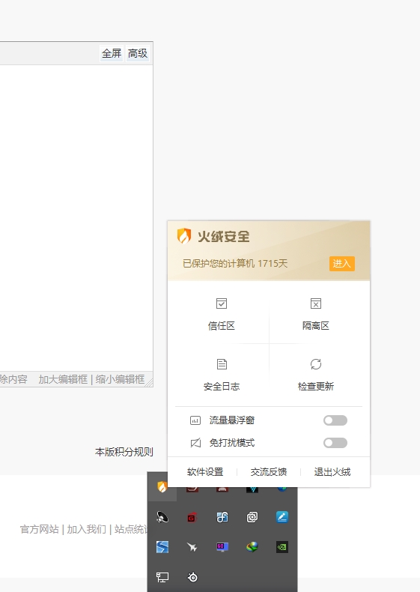This screenshot has width=420, height=592.
Task: Click the 隔离区 label
Action: click(316, 325)
